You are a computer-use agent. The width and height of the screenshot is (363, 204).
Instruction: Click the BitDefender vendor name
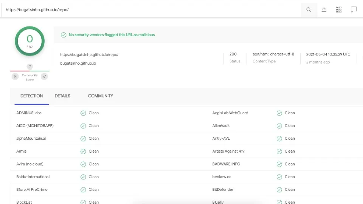click(223, 189)
